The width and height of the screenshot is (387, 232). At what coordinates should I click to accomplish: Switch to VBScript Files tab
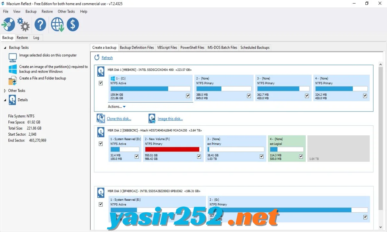pyautogui.click(x=167, y=47)
